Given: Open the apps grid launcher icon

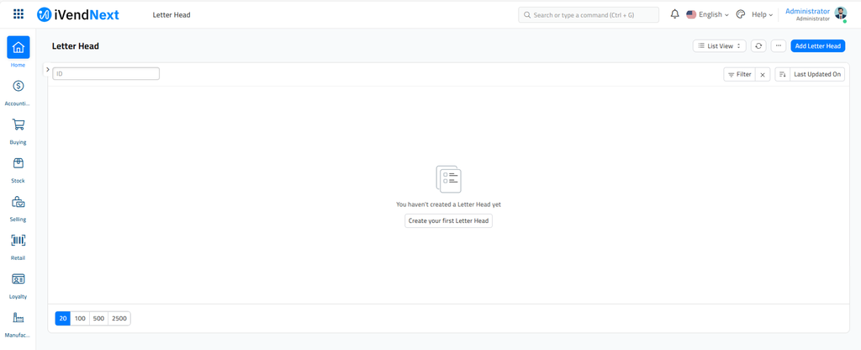Looking at the screenshot, I should tap(18, 14).
